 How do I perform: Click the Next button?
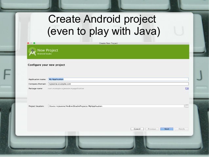coord(167,129)
